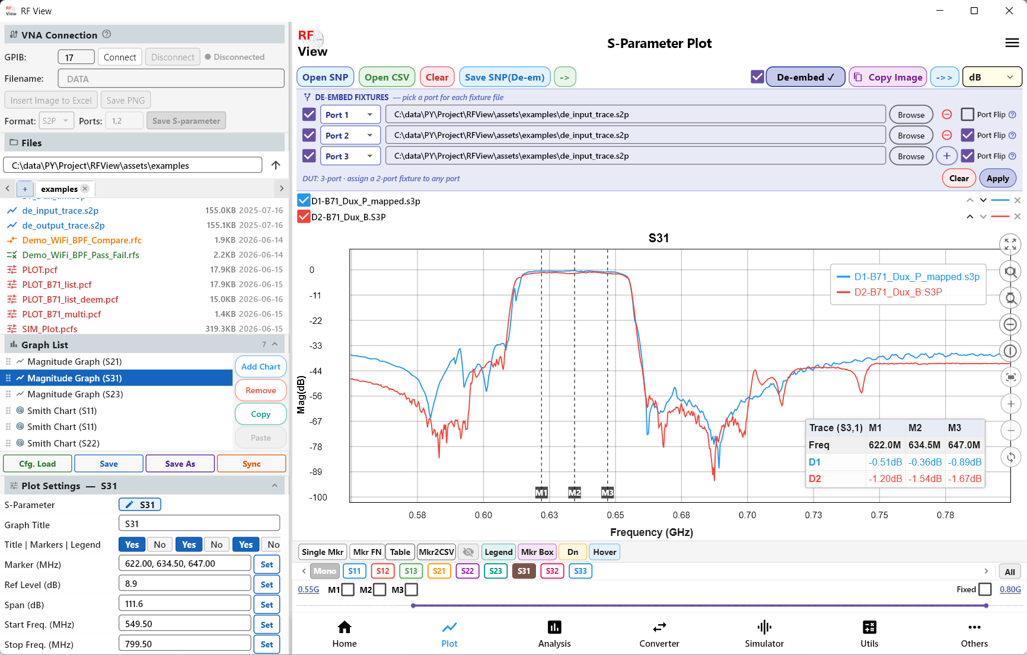Image resolution: width=1027 pixels, height=655 pixels.
Task: Close the D1-B71_Dux_P_mapped.s3p trace
Action: tap(1018, 201)
